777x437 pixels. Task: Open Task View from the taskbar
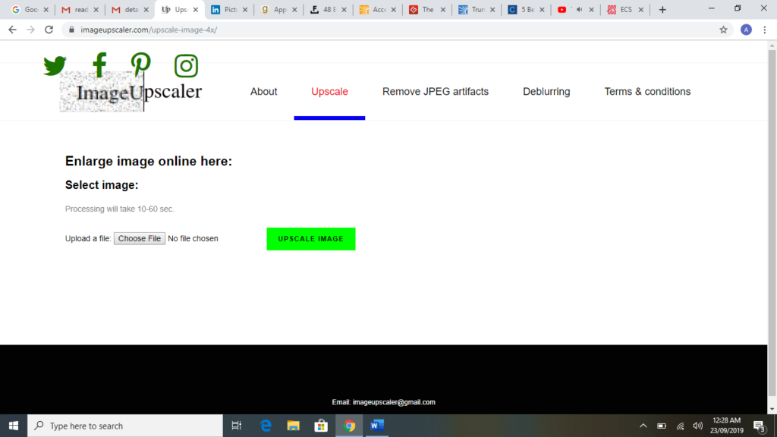236,426
